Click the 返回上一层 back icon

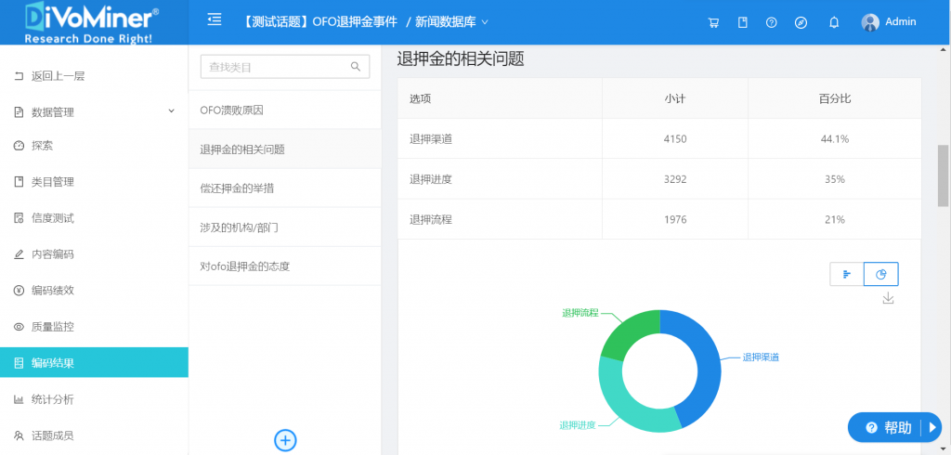pos(19,76)
